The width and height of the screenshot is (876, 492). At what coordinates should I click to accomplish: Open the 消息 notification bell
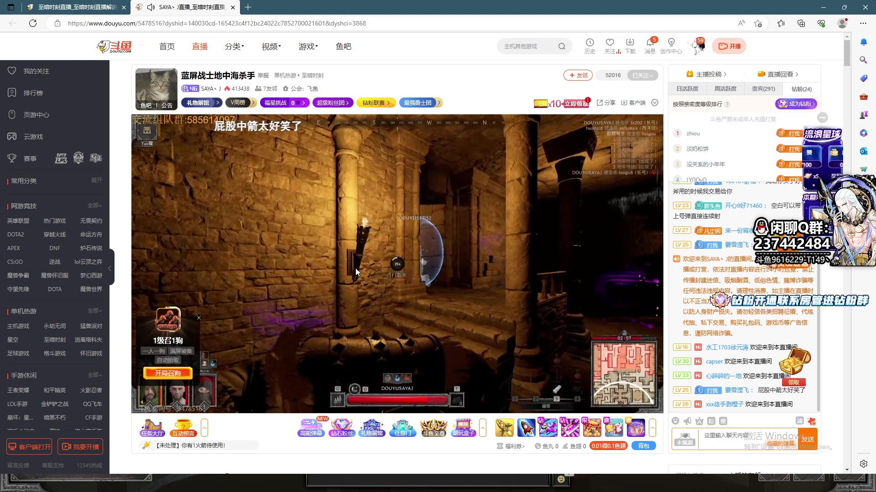click(650, 46)
